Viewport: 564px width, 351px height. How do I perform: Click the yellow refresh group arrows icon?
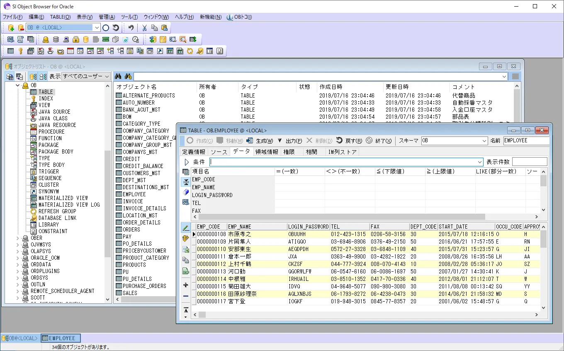pyautogui.click(x=190, y=51)
